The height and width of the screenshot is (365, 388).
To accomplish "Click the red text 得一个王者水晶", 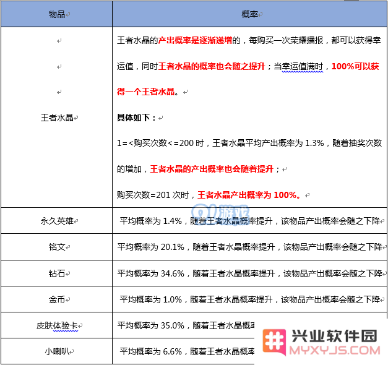I will point(145,92).
